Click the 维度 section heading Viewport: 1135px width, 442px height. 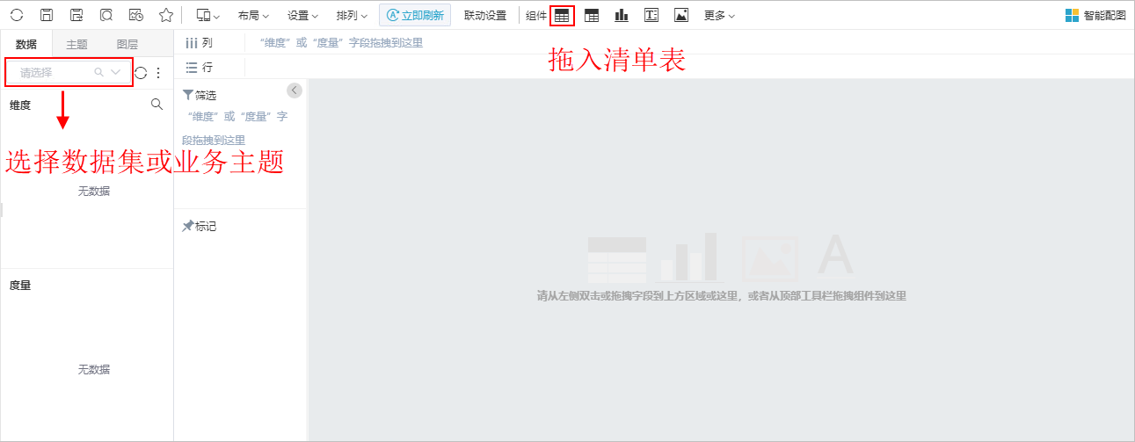[20, 105]
